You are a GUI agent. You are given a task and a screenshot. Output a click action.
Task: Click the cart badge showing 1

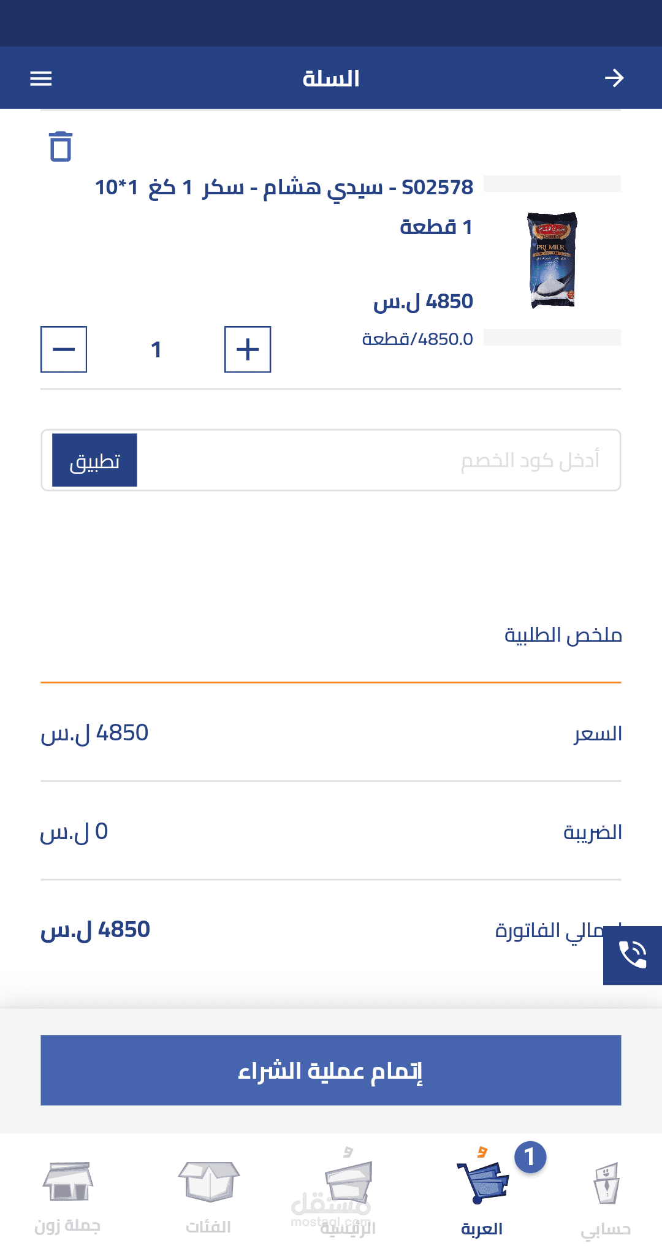pyautogui.click(x=530, y=1157)
